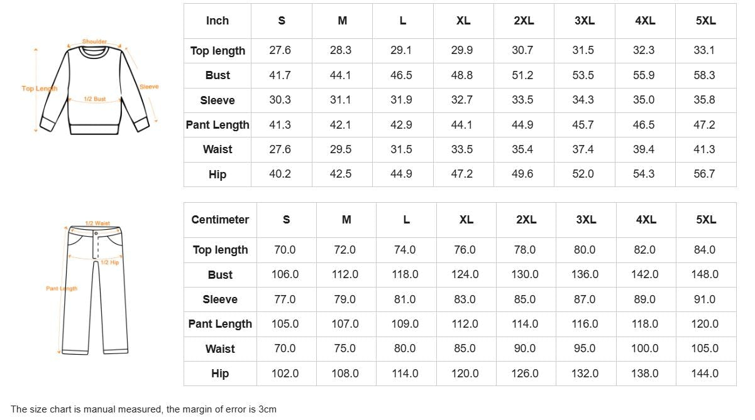The height and width of the screenshot is (420, 755).
Task: Click the Hip value 102.0 cell
Action: click(285, 374)
